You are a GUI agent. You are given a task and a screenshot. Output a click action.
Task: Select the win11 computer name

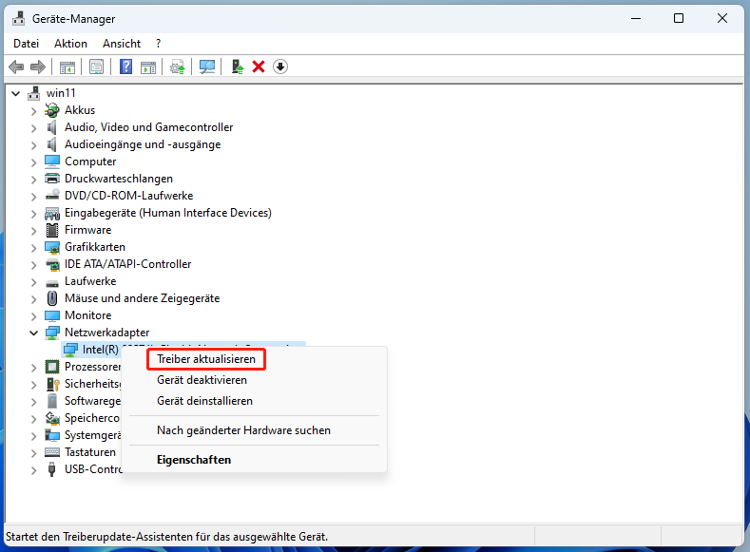point(61,93)
